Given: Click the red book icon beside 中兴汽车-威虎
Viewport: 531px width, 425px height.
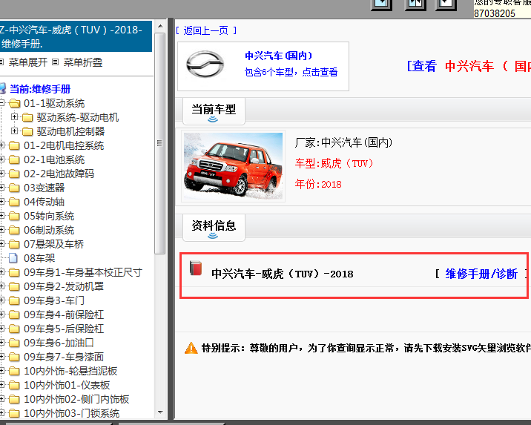Looking at the screenshot, I should (x=196, y=268).
